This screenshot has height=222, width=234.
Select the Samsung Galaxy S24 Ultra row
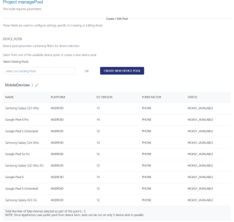(117, 143)
